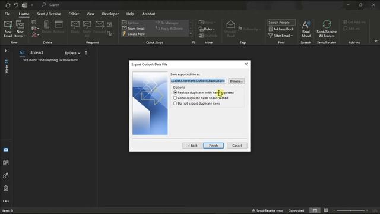The height and width of the screenshot is (214, 380).
Task: Click the export file path field
Action: 198,81
